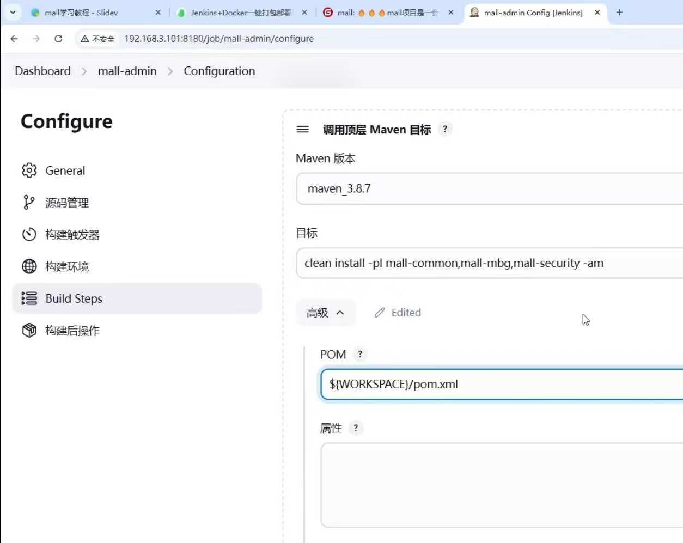Click the not secure warning icon
This screenshot has width=683, height=543.
click(85, 39)
